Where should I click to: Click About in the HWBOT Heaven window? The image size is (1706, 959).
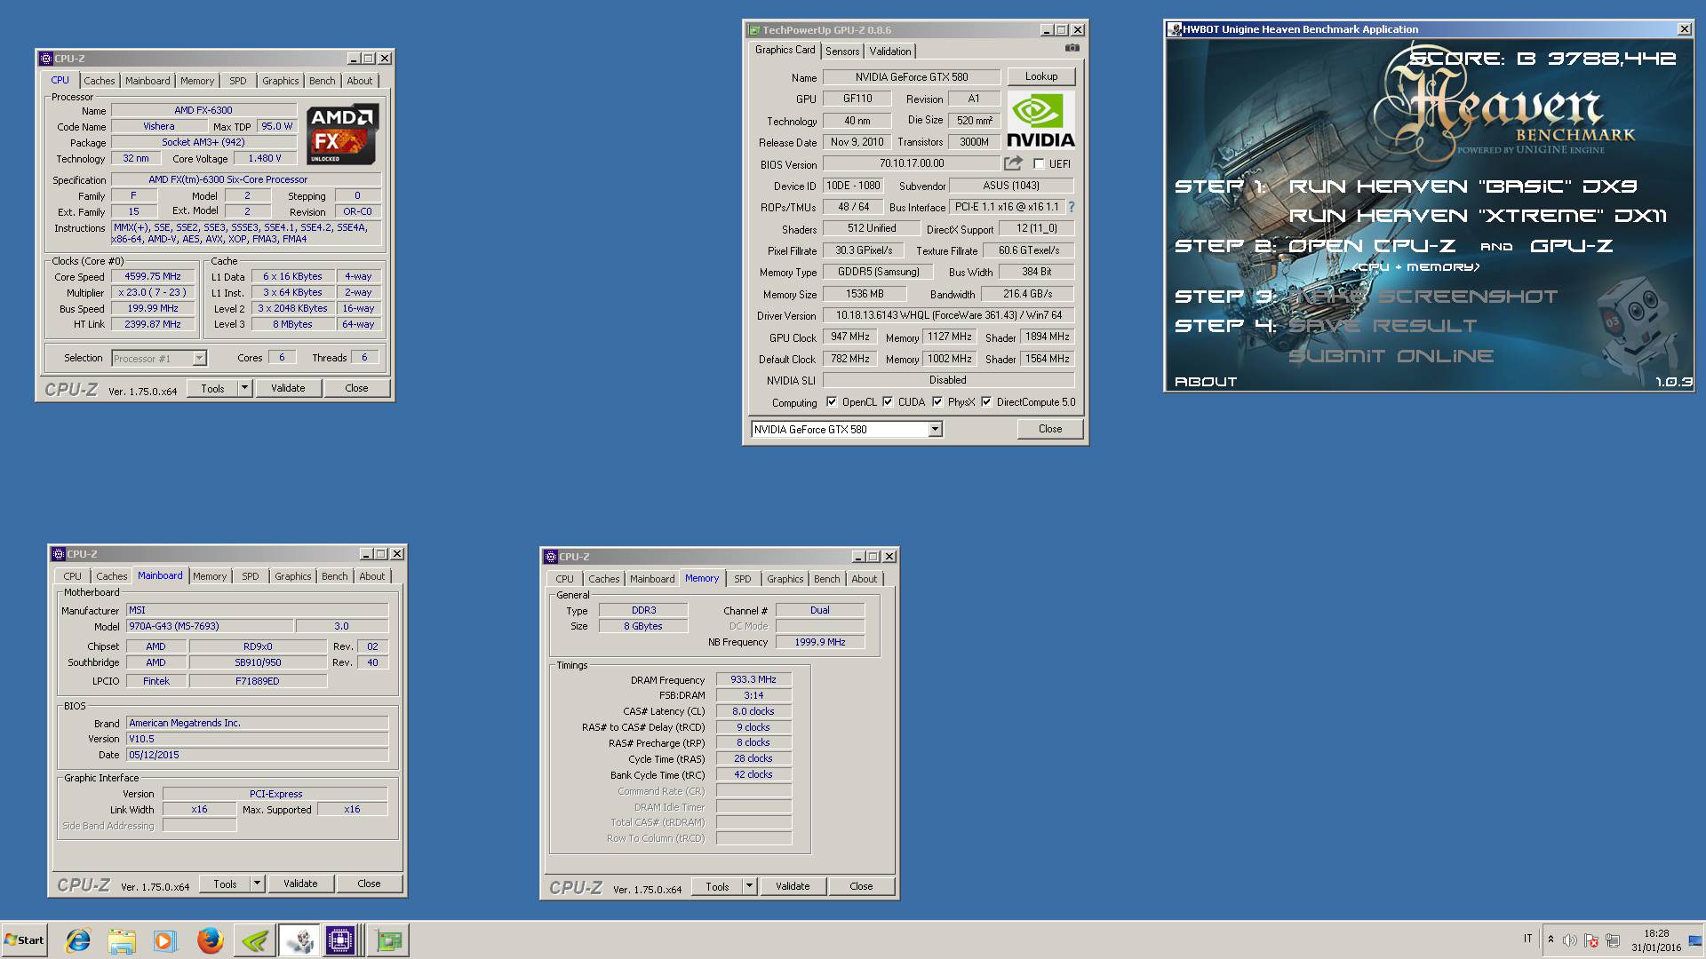(1206, 382)
